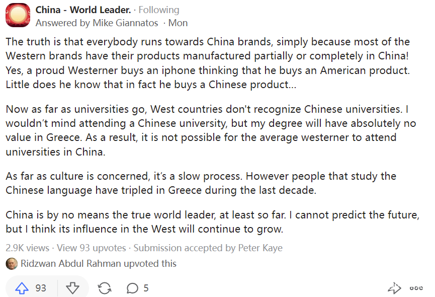
Task: Open the 5 comments on this answer
Action: point(137,288)
